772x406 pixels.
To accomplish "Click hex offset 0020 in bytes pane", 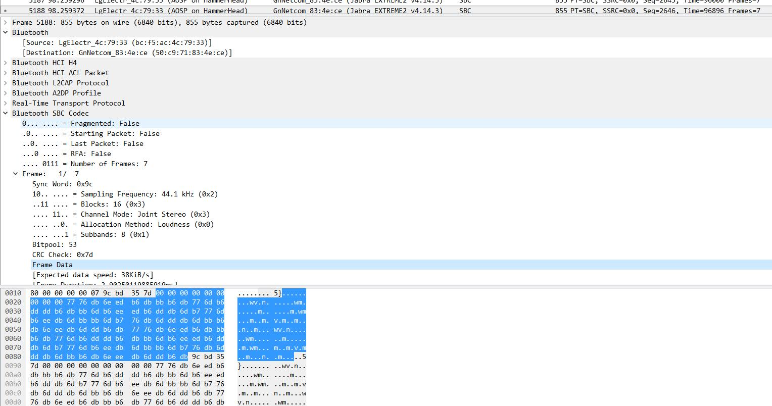I will point(13,302).
